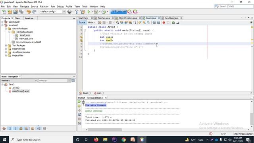Toggle Fully Qualified Names in Navigator
254x143 pixels.
(x=33, y=128)
